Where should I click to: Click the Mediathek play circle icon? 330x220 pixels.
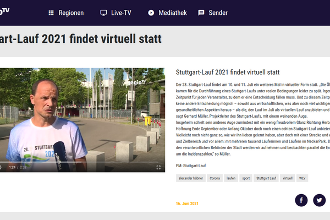pyautogui.click(x=151, y=13)
